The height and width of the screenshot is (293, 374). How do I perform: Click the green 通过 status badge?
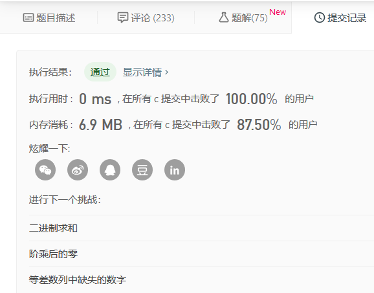(x=100, y=72)
